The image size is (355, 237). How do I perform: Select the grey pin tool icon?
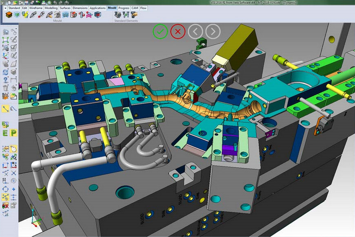click(x=33, y=15)
